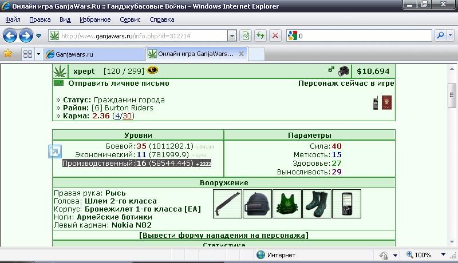
Task: Click the Рысь shotgun weapon thumbnail
Action: [x=227, y=204]
